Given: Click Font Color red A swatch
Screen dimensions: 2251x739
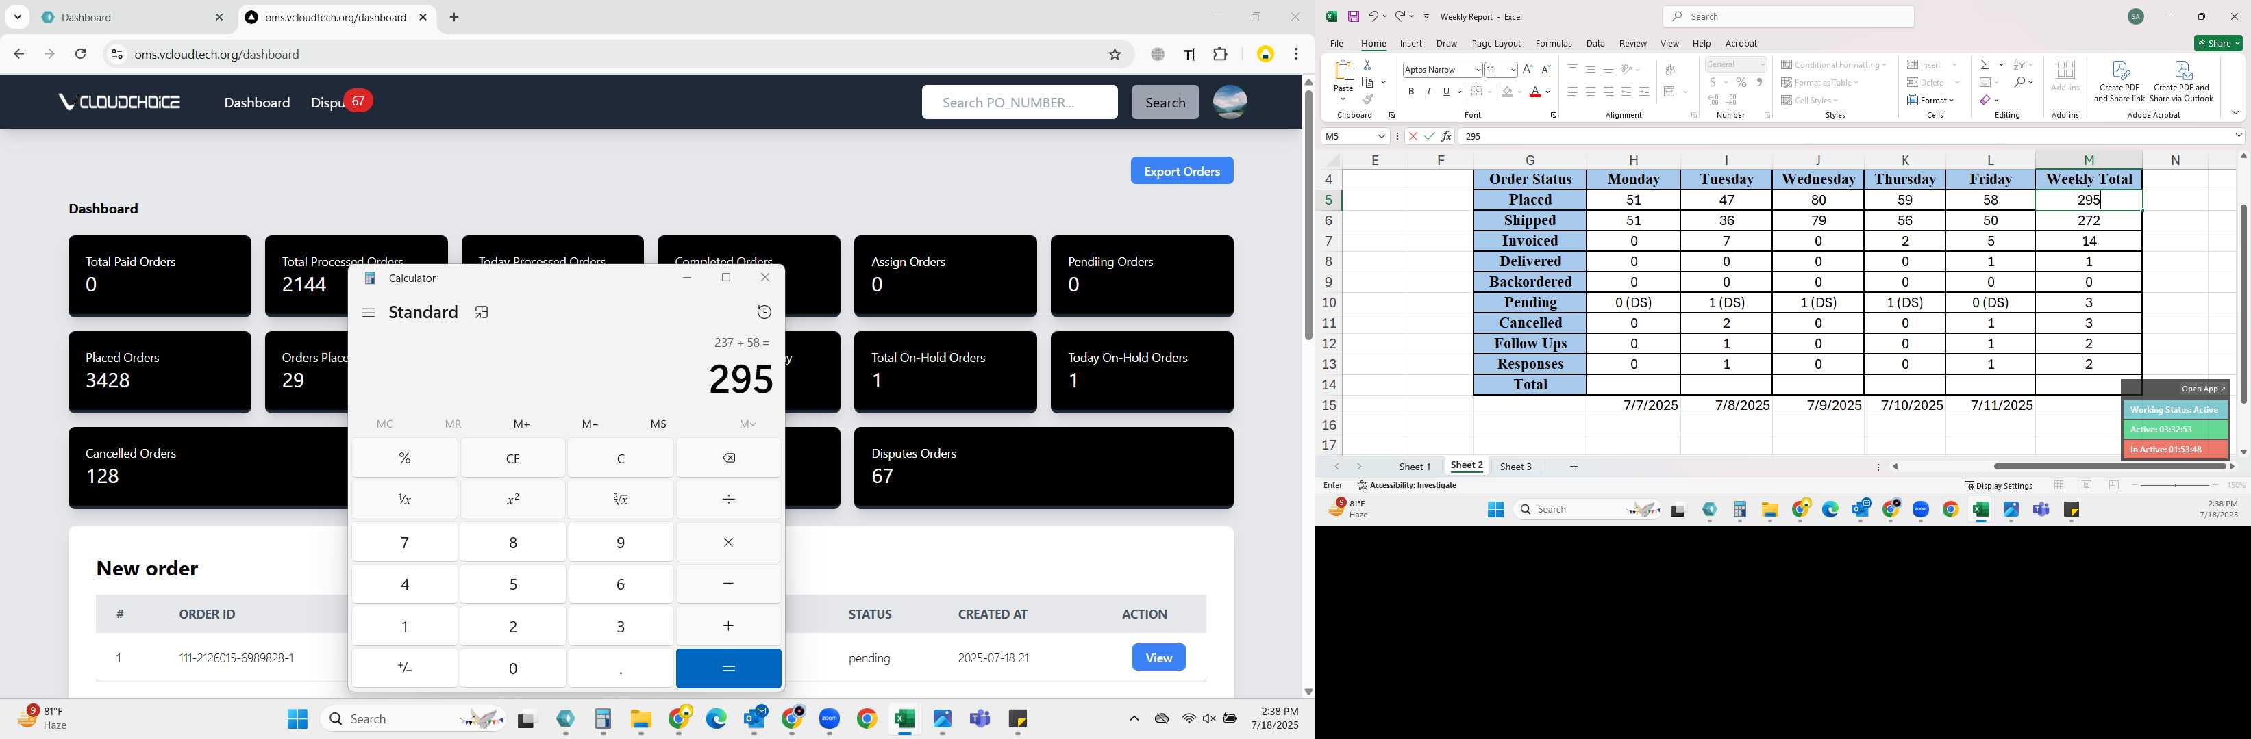Looking at the screenshot, I should tap(1534, 92).
